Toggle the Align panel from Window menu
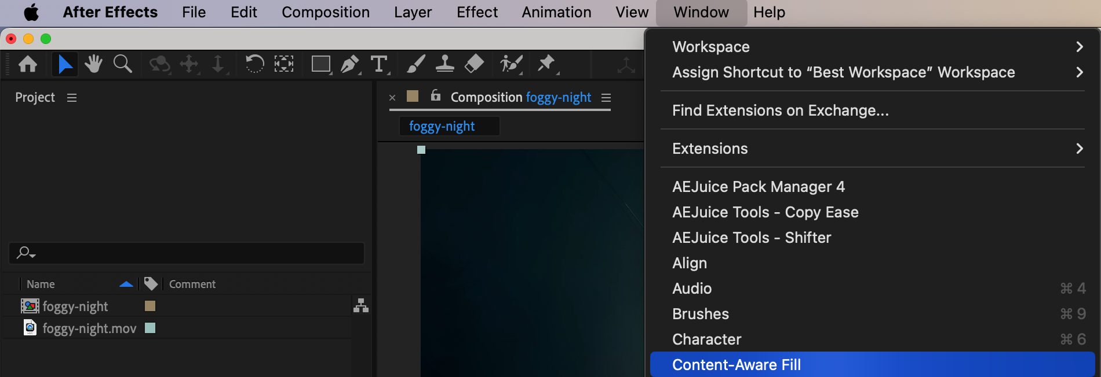This screenshot has width=1101, height=377. [873, 263]
